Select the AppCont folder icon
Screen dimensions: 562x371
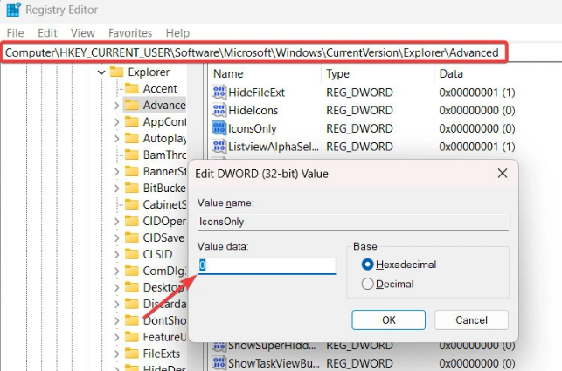tap(131, 121)
